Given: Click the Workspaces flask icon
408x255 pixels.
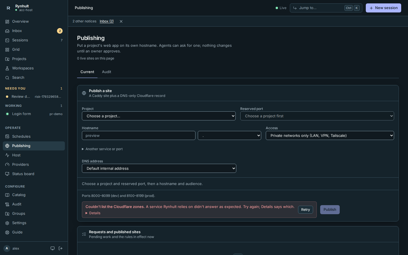Looking at the screenshot, I should (x=7, y=68).
